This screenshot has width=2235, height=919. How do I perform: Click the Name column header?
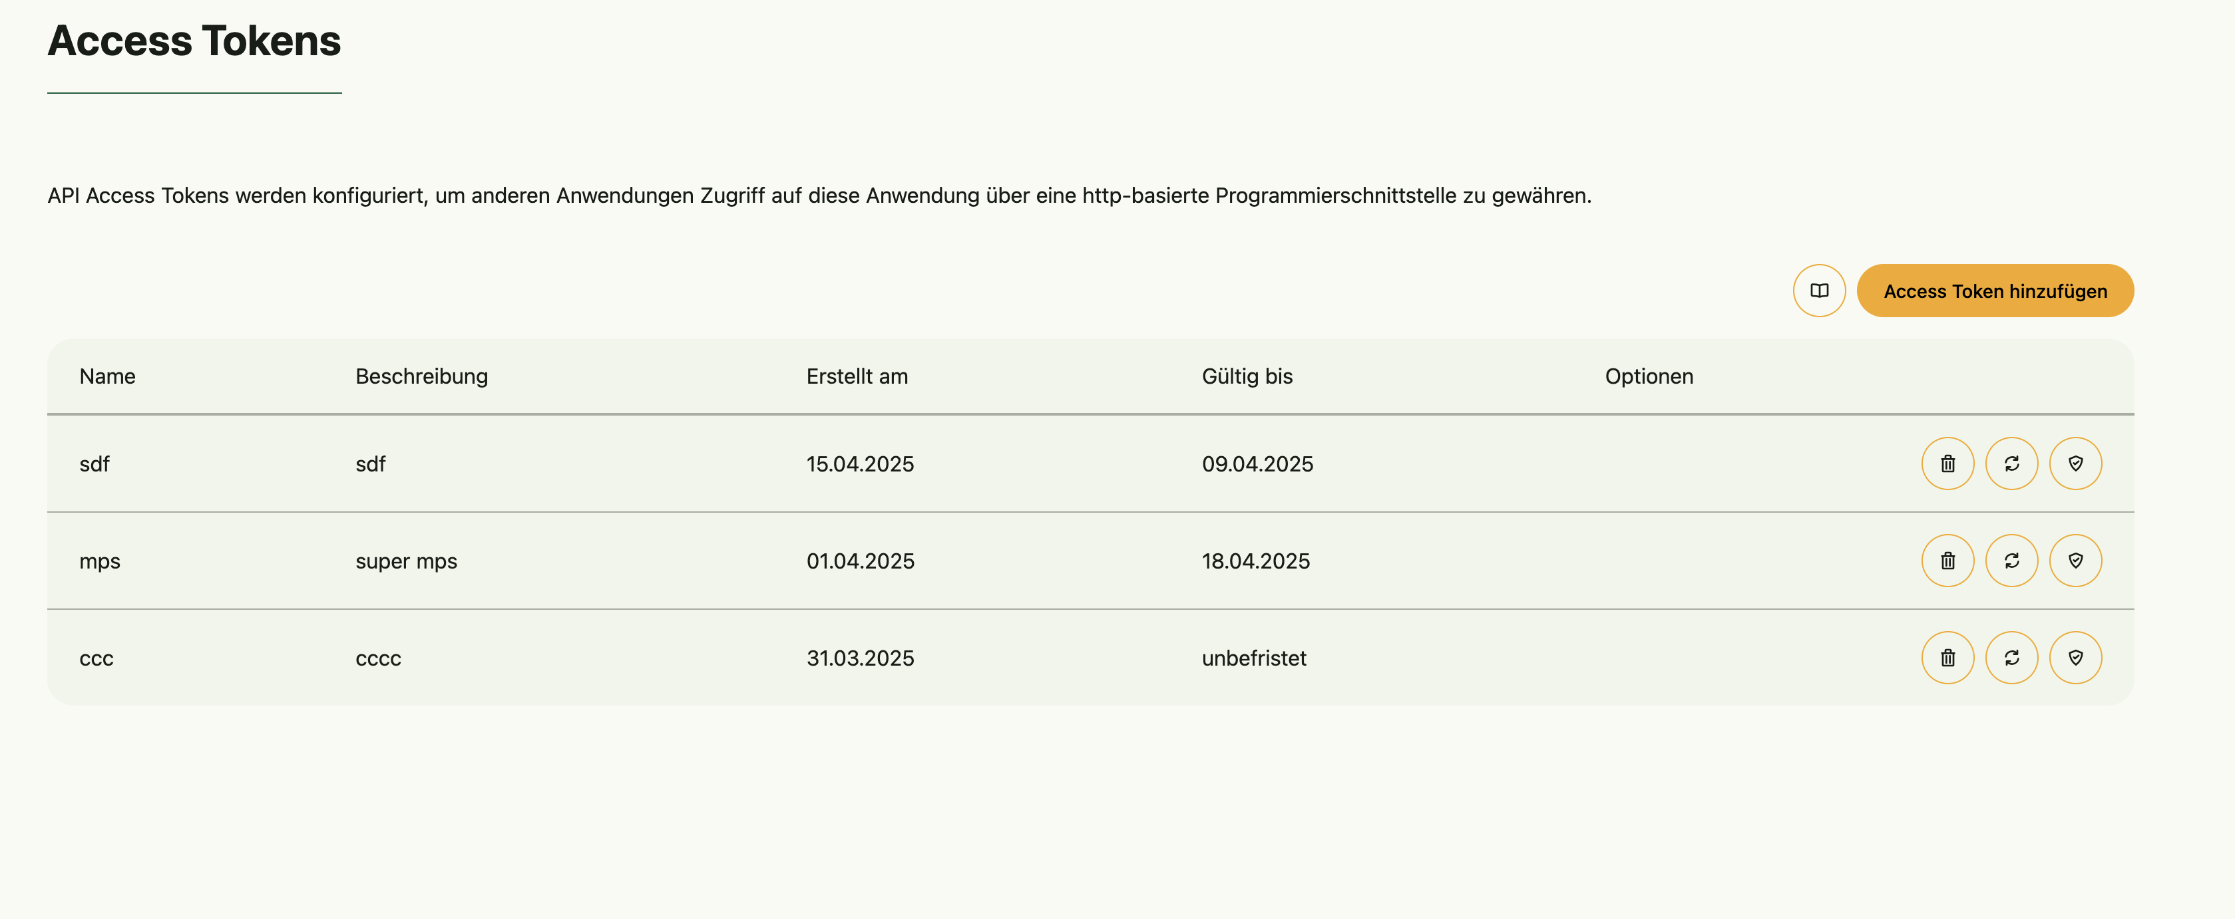click(x=108, y=376)
